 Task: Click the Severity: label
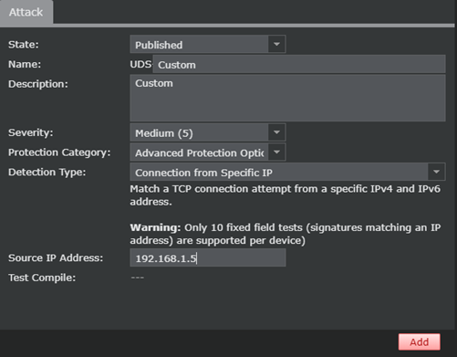(30, 132)
